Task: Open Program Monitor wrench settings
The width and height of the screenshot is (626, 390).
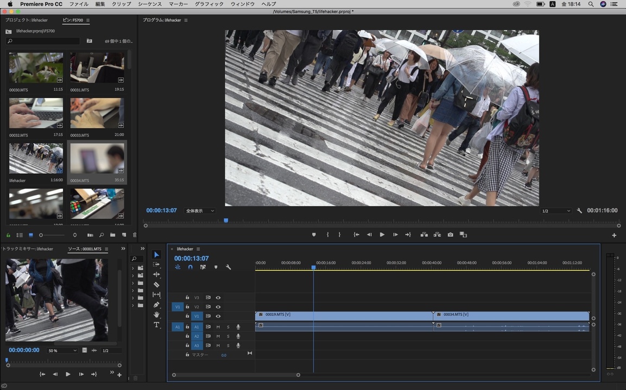Action: [x=579, y=211]
